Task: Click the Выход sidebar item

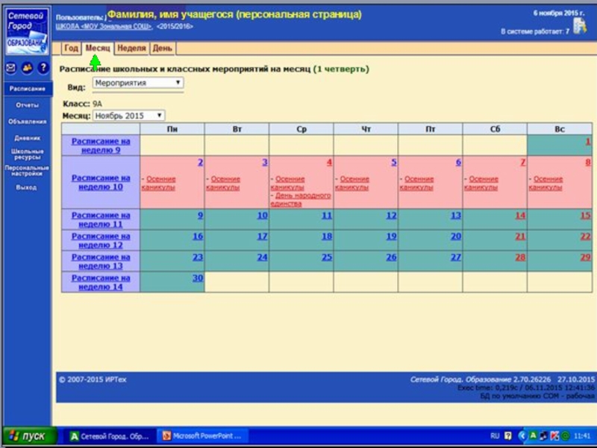Action: pos(27,187)
